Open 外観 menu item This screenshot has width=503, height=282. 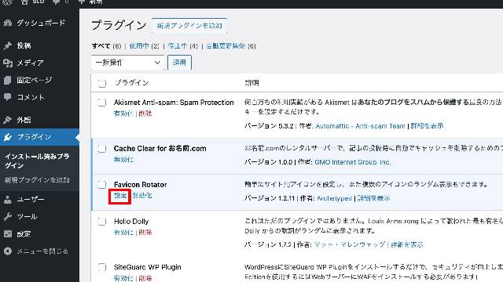click(x=24, y=120)
